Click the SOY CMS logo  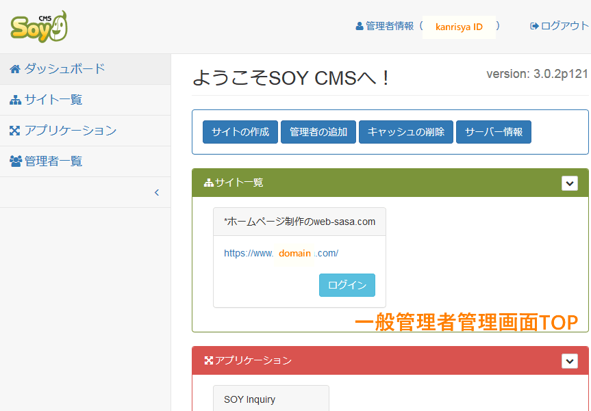coord(39,27)
